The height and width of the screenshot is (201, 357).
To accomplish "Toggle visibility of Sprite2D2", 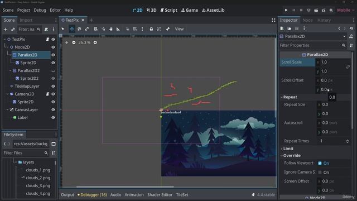I will pos(53,78).
